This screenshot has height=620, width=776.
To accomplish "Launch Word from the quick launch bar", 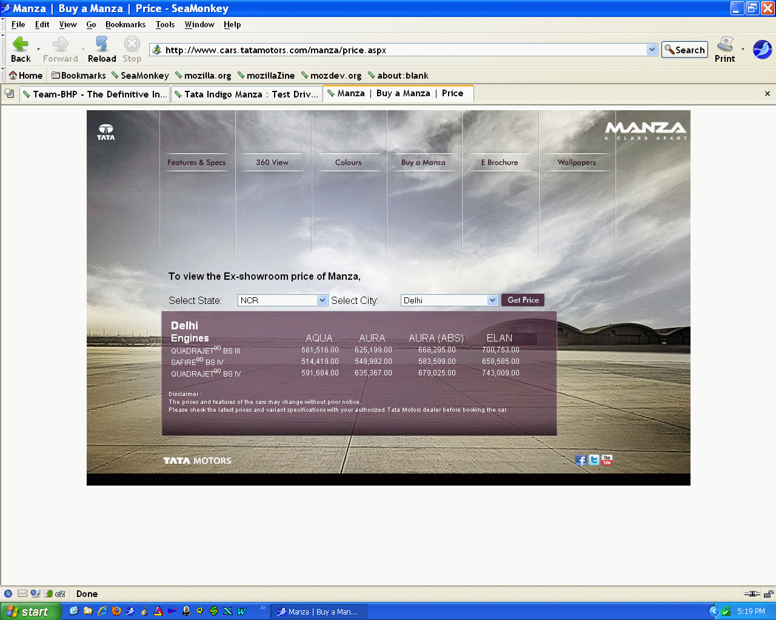I will click(242, 612).
